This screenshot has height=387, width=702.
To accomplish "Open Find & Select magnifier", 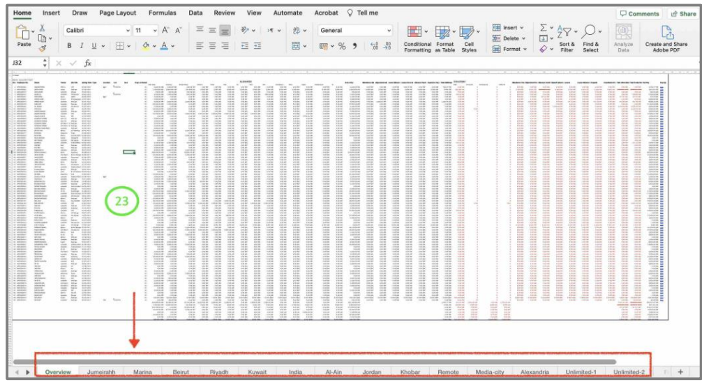I will pos(590,31).
